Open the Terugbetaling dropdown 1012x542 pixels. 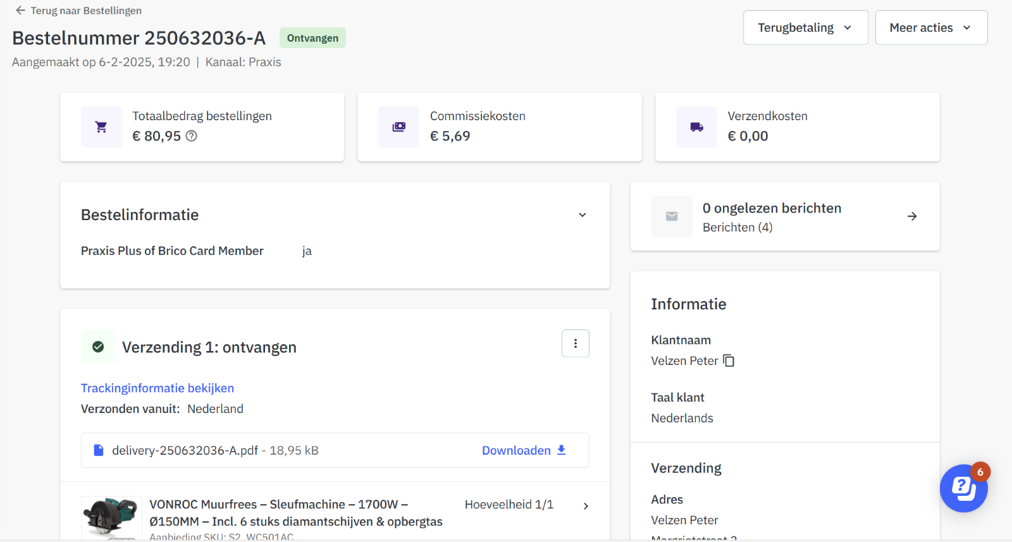[x=805, y=28]
